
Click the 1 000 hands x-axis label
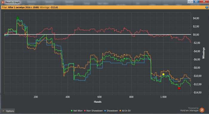point(163,97)
